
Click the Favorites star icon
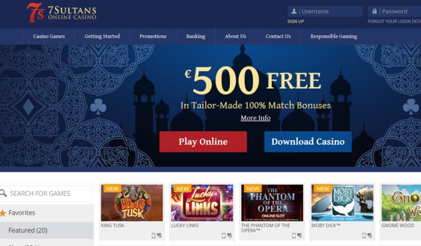click(x=3, y=213)
